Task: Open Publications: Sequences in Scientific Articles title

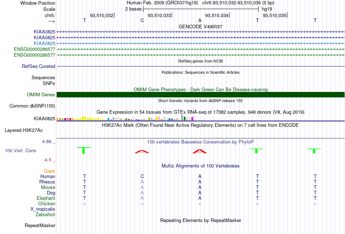Action: pos(200,72)
